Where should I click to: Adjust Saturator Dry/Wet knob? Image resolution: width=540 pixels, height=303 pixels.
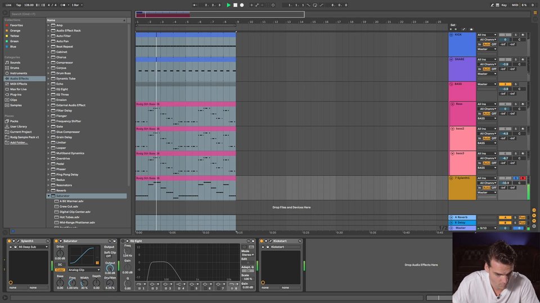click(110, 283)
